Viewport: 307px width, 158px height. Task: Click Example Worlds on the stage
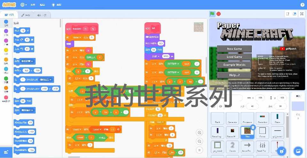pos(234,65)
